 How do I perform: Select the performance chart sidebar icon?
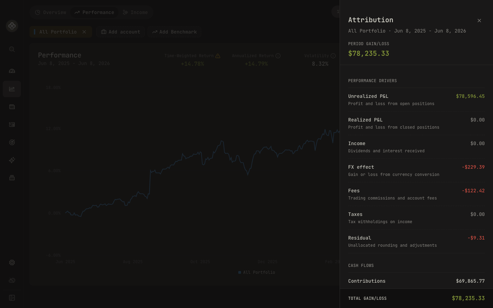pos(12,89)
